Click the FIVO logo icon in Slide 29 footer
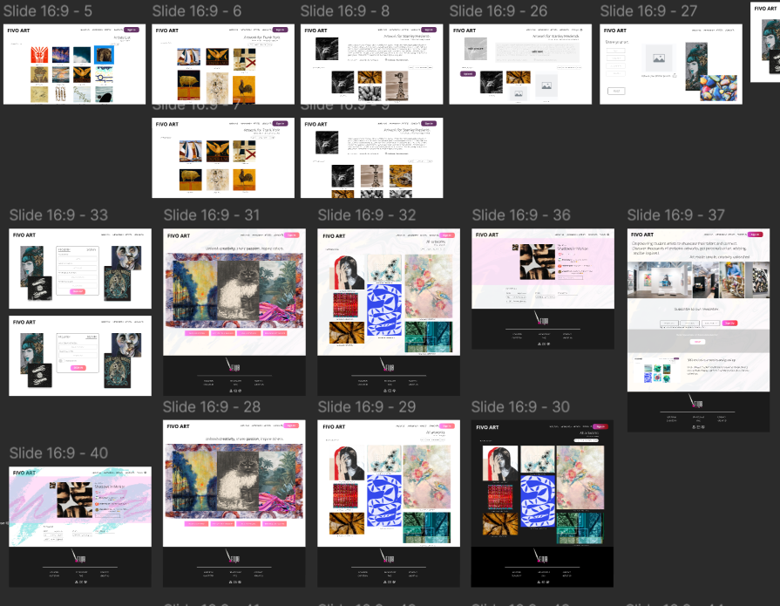Image resolution: width=780 pixels, height=606 pixels. tap(389, 559)
